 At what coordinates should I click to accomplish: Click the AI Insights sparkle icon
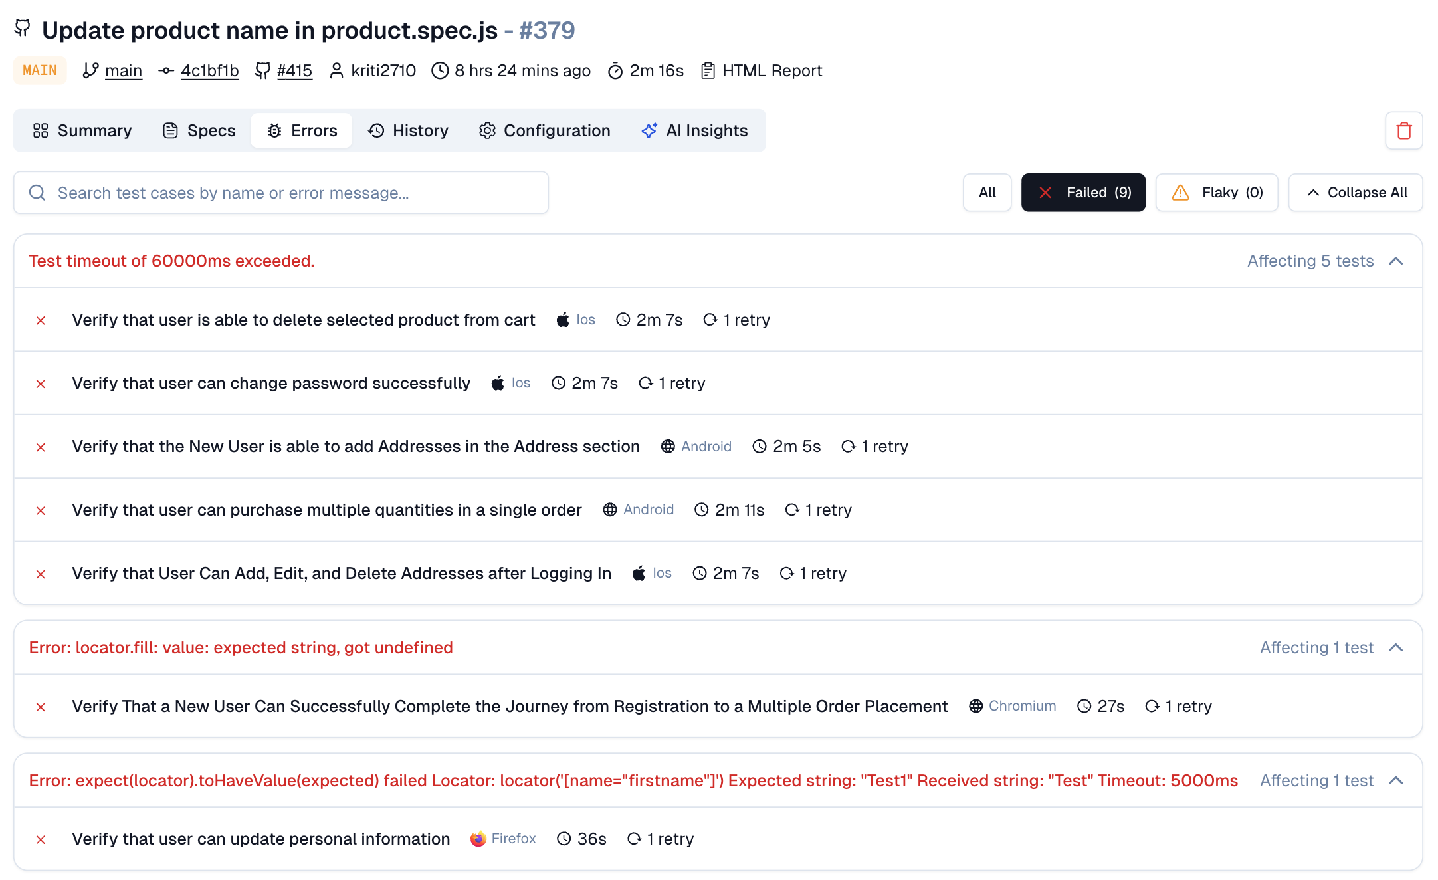649,130
